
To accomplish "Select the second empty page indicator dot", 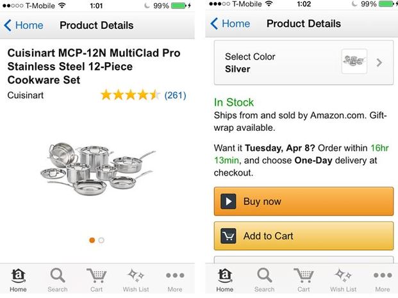I will click(x=101, y=240).
